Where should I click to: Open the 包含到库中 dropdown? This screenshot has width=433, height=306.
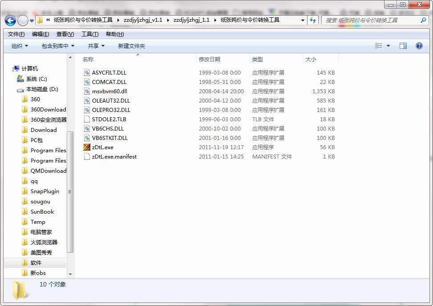58,46
